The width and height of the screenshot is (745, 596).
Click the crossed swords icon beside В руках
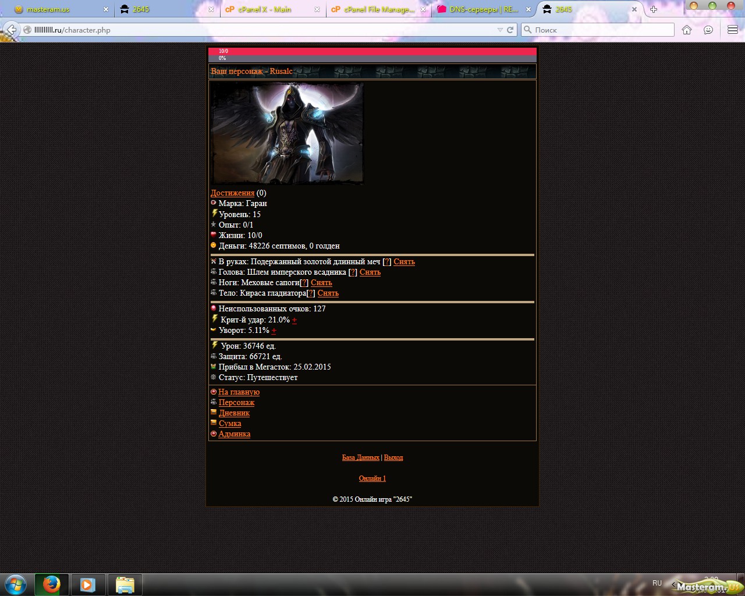(x=214, y=261)
